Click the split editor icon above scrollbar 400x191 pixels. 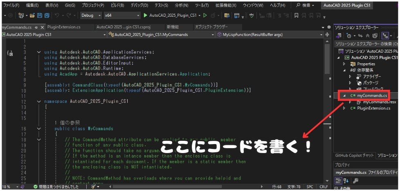327,34
